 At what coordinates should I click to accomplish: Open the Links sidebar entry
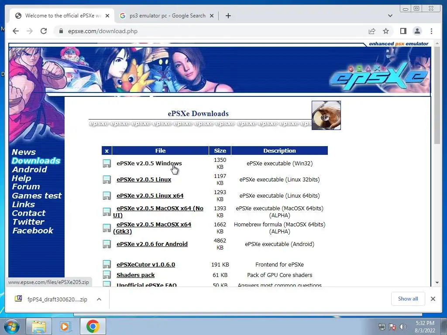(24, 205)
